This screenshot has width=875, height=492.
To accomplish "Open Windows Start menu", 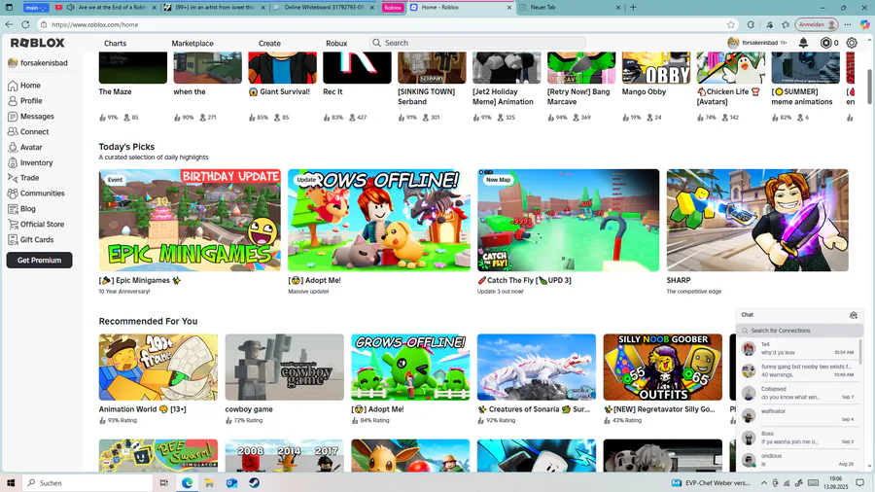I will (x=10, y=483).
